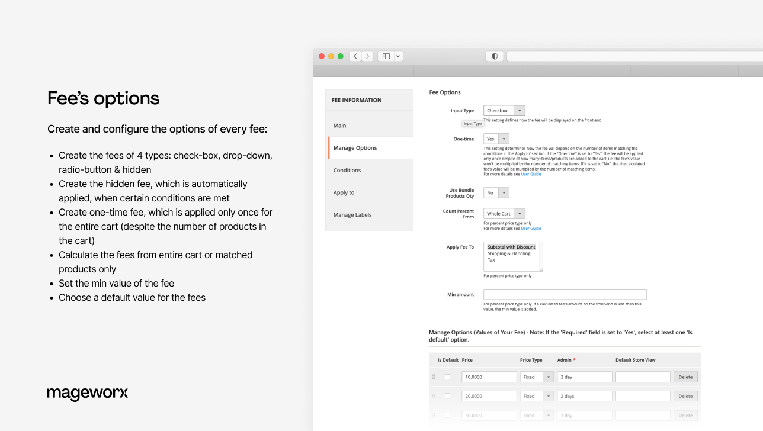Click the shield icon near the address bar

[x=494, y=56]
